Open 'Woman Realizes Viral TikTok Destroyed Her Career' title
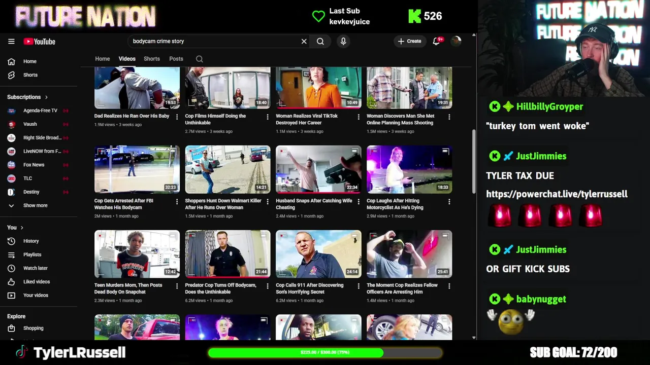Image resolution: width=650 pixels, height=365 pixels. (307, 119)
